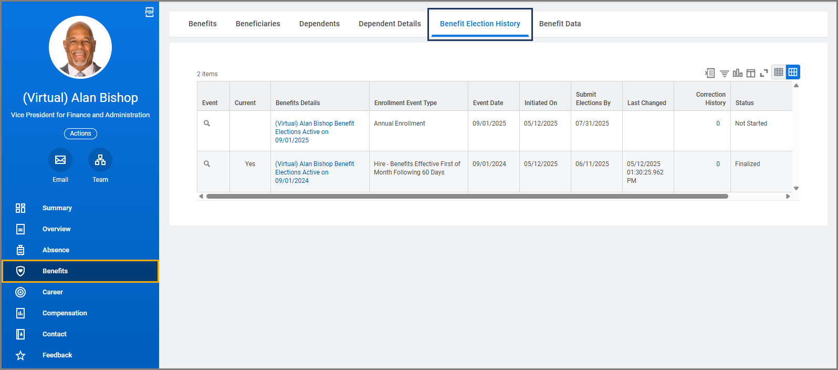Viewport: 838px width, 370px height.
Task: Switch to compact table density view
Action: tap(779, 72)
